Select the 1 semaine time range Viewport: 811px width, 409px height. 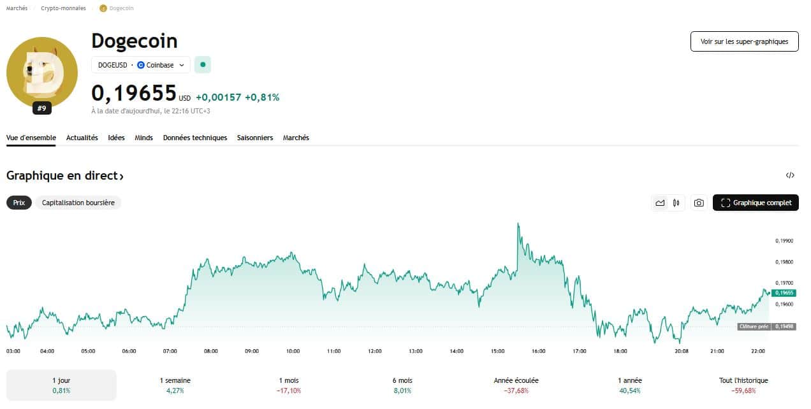pyautogui.click(x=175, y=385)
